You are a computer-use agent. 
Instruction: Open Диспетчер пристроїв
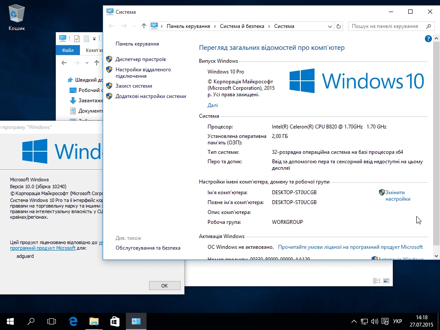(x=141, y=59)
